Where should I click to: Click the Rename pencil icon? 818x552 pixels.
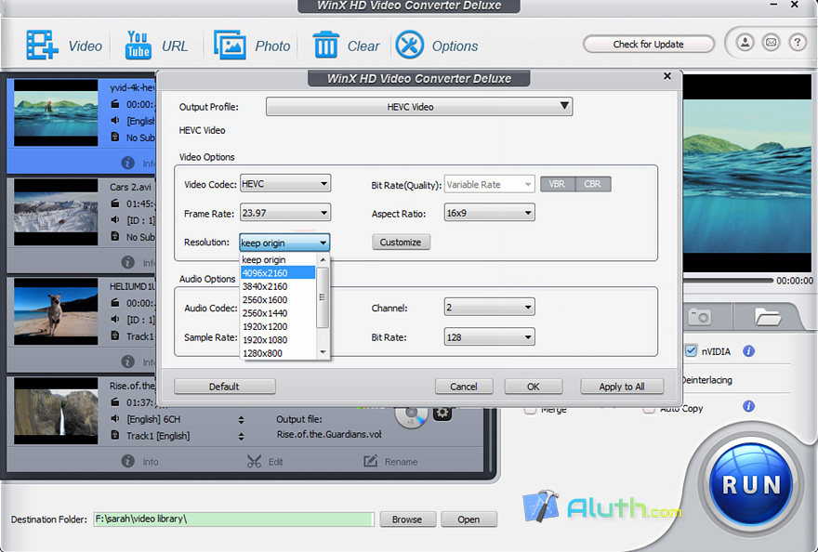370,461
